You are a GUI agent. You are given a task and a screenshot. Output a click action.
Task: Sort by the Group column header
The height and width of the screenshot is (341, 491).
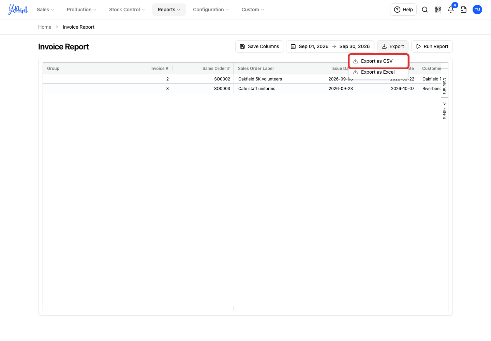[x=77, y=69]
